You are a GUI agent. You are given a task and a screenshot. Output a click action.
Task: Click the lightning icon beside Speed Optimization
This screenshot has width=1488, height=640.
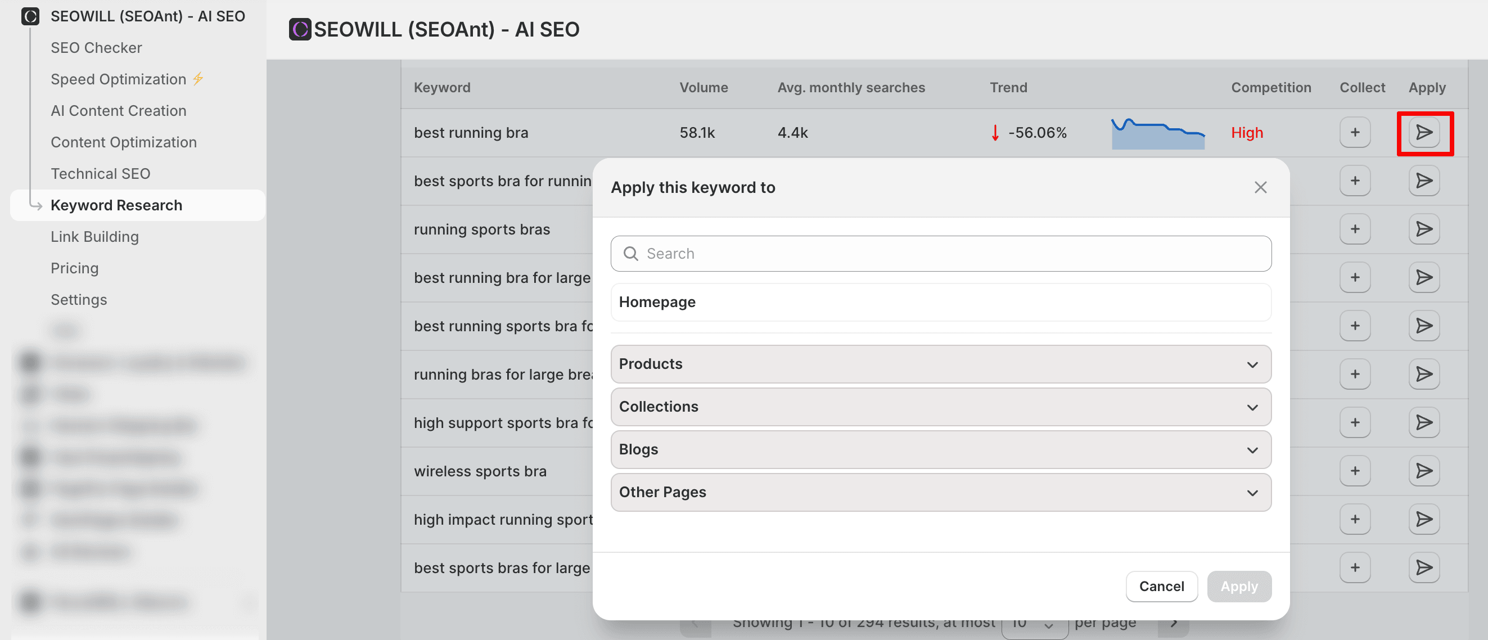point(198,79)
